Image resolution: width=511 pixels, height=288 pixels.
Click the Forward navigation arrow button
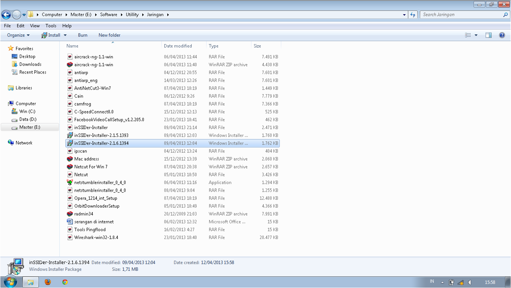pyautogui.click(x=16, y=15)
